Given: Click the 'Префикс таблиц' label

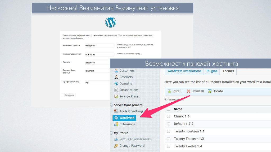Looking at the screenshot, I should click(x=71, y=82).
